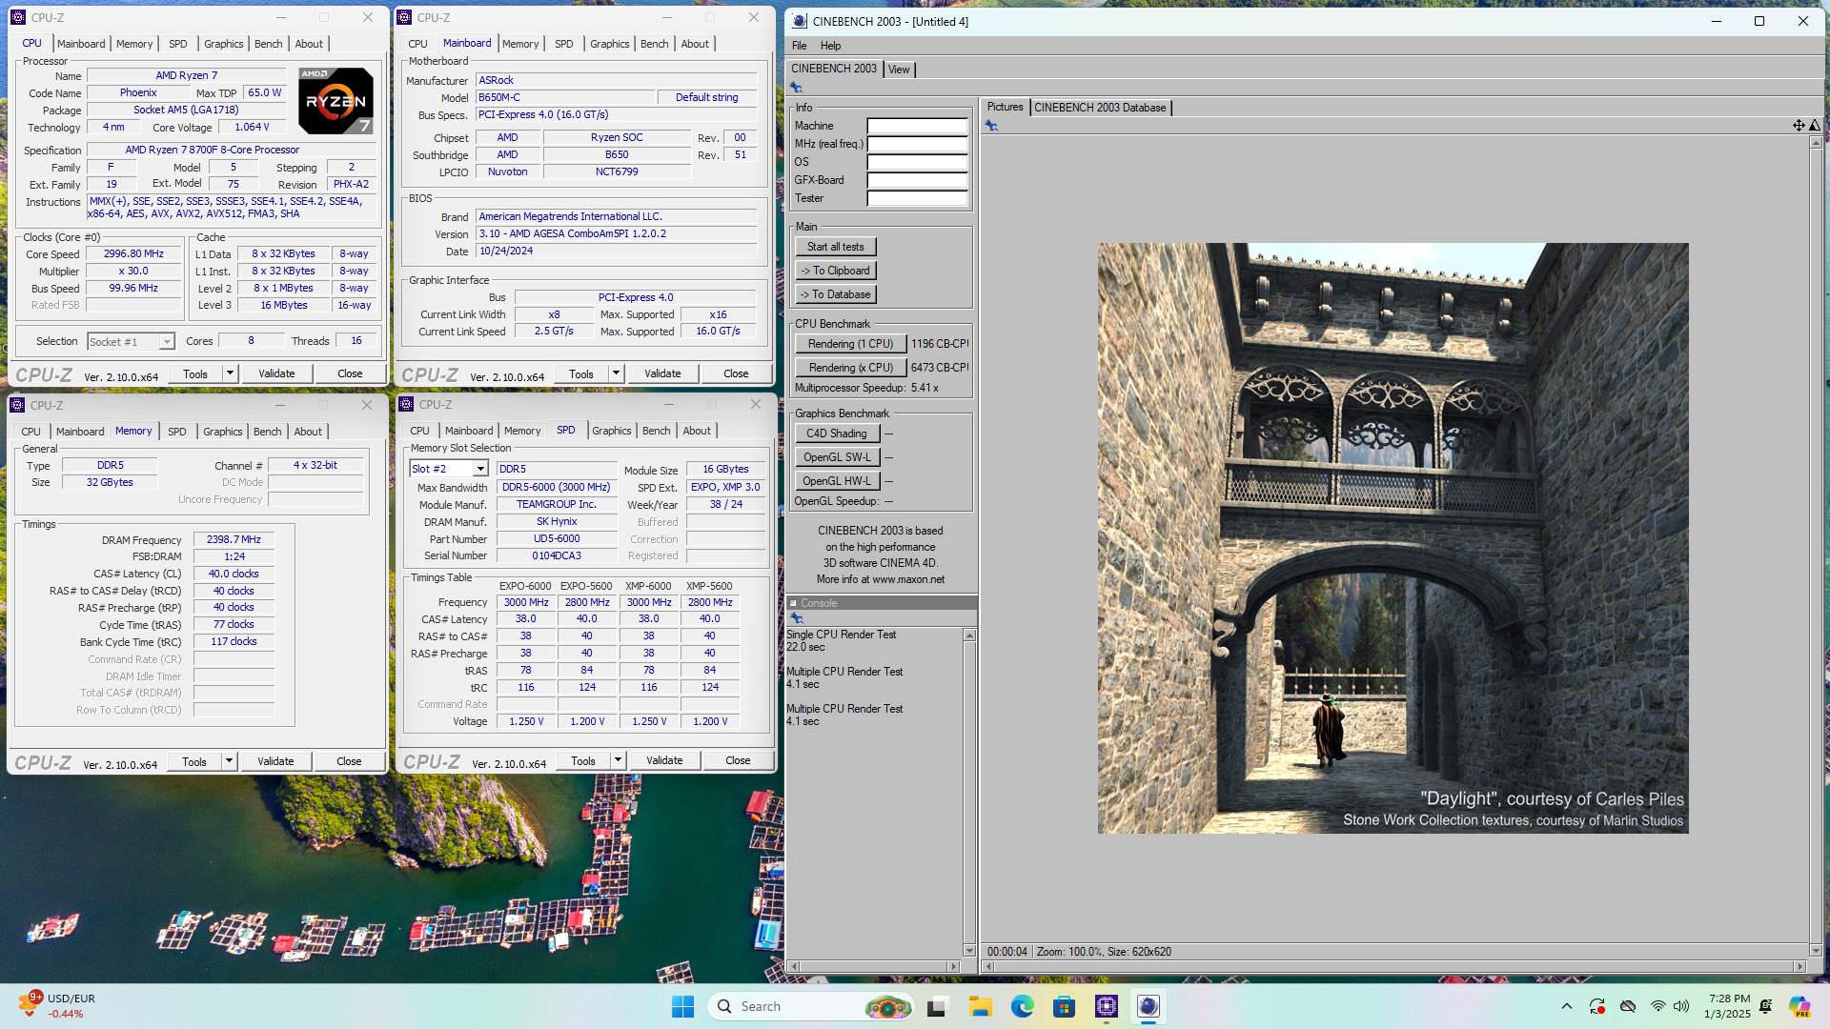Open Task View from the taskbar
Viewport: 1830px width, 1029px height.
coord(937,1006)
